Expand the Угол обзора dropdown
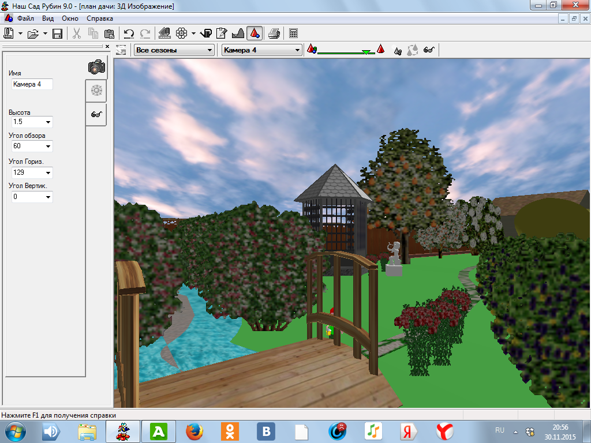 [48, 147]
